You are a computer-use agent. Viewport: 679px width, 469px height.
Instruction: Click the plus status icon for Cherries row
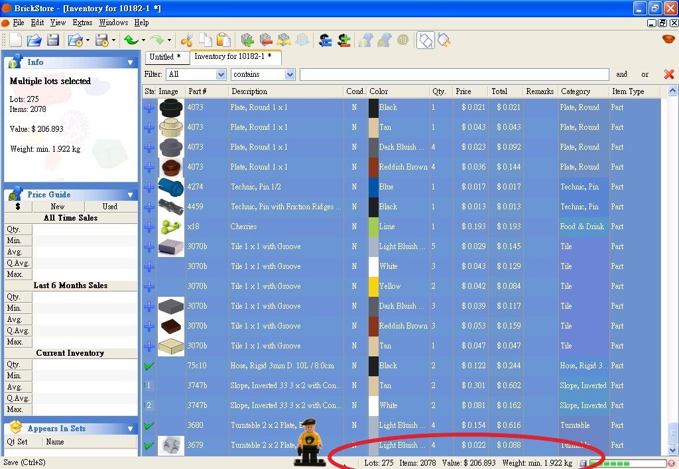149,227
